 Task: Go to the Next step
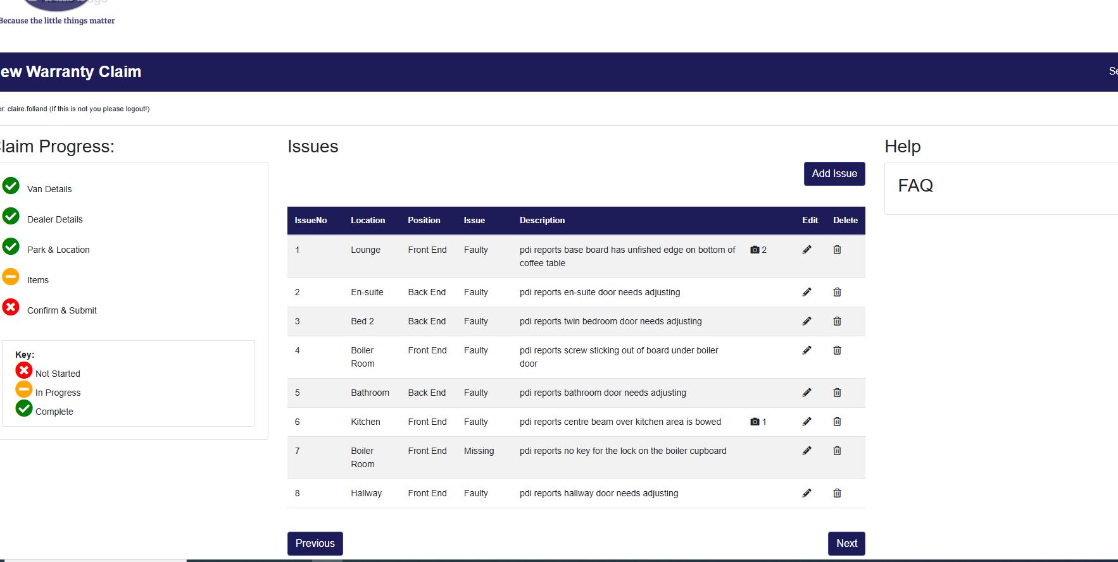coord(846,544)
